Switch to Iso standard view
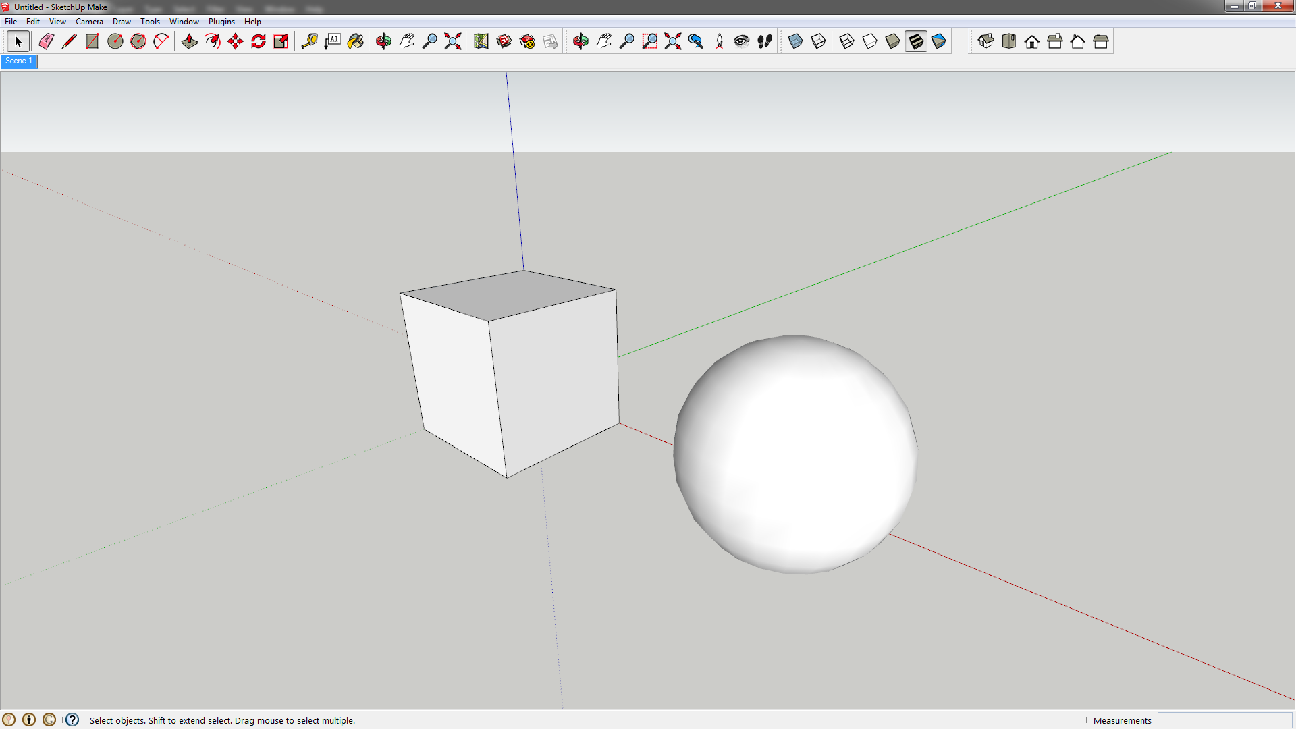1296x729 pixels. (986, 42)
